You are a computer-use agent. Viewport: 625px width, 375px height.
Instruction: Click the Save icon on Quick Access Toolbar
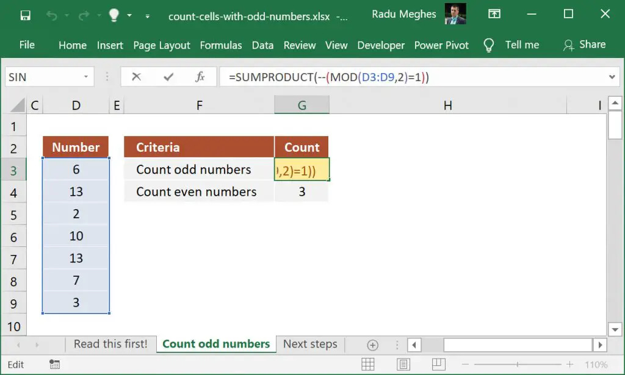25,14
